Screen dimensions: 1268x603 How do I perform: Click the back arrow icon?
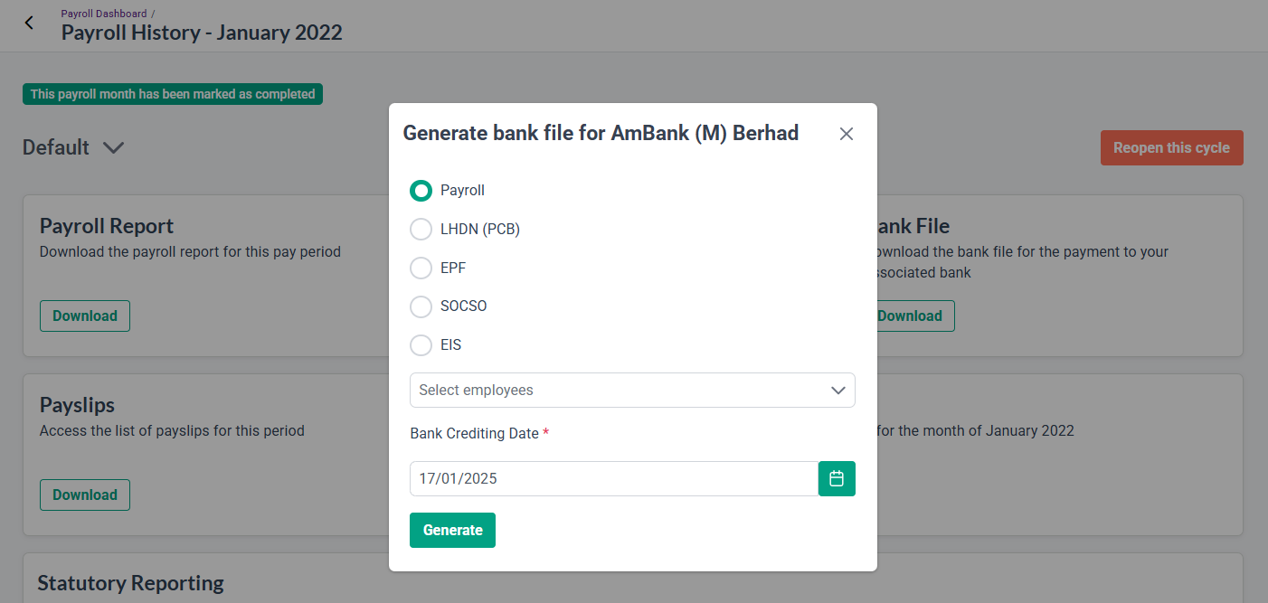click(29, 24)
